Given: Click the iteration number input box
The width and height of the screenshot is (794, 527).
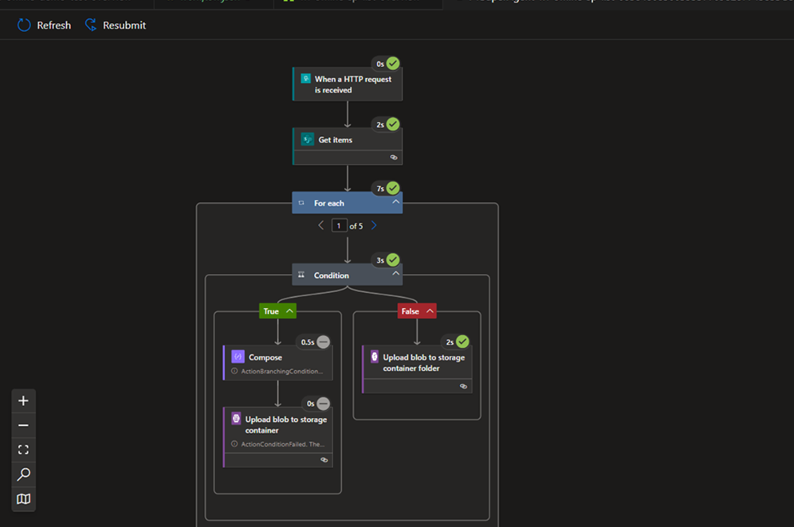Looking at the screenshot, I should (339, 225).
